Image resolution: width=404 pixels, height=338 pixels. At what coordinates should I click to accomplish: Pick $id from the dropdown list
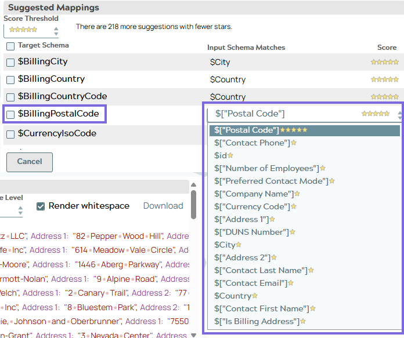click(221, 156)
